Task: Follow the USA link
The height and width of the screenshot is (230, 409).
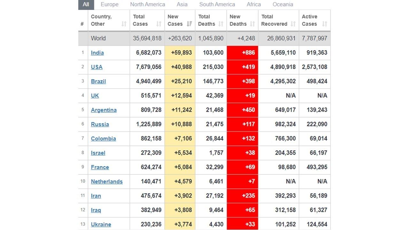Action: click(96, 67)
